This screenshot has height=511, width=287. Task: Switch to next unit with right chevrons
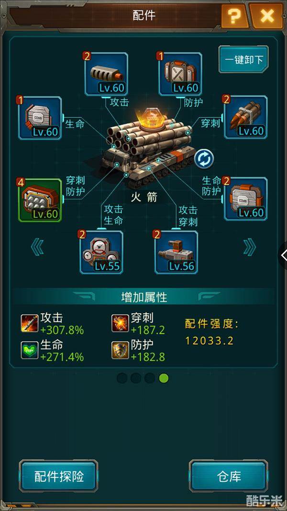(x=250, y=247)
